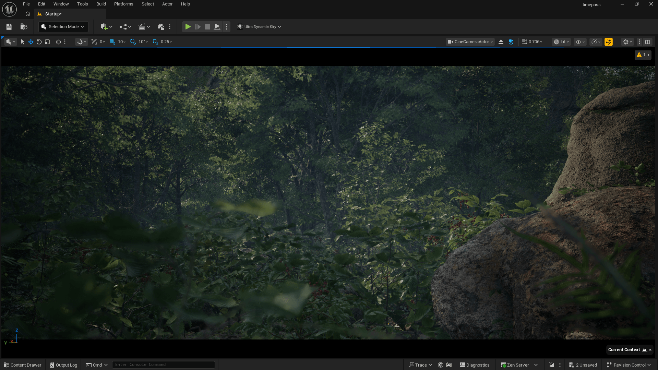Open the Build menu

click(101, 4)
